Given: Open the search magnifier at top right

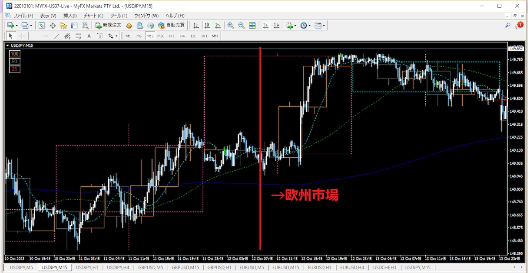Looking at the screenshot, I should pos(507,26).
